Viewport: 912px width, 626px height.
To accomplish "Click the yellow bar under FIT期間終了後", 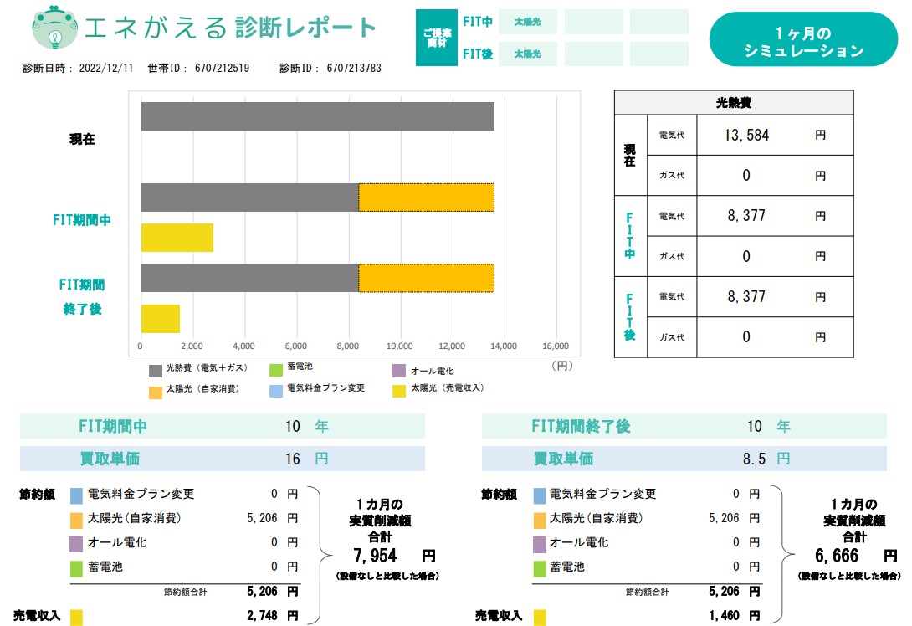I will pyautogui.click(x=160, y=318).
